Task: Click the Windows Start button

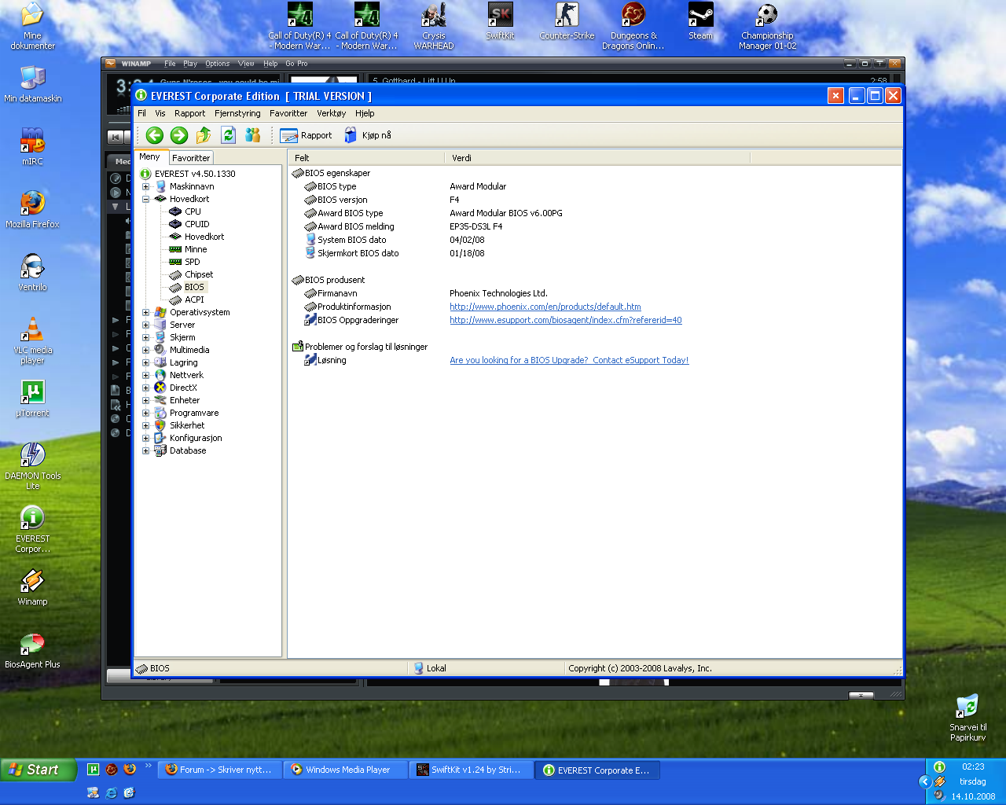Action: (x=39, y=770)
